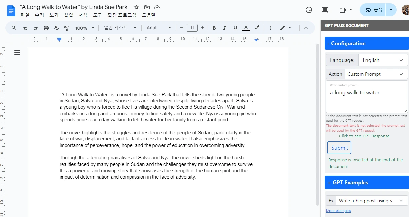Click the font size field

tap(192, 28)
